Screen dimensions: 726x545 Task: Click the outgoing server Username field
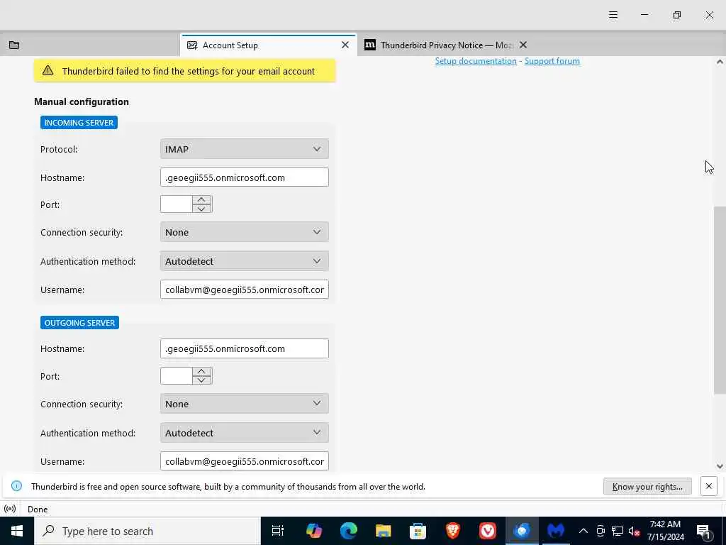tap(244, 461)
